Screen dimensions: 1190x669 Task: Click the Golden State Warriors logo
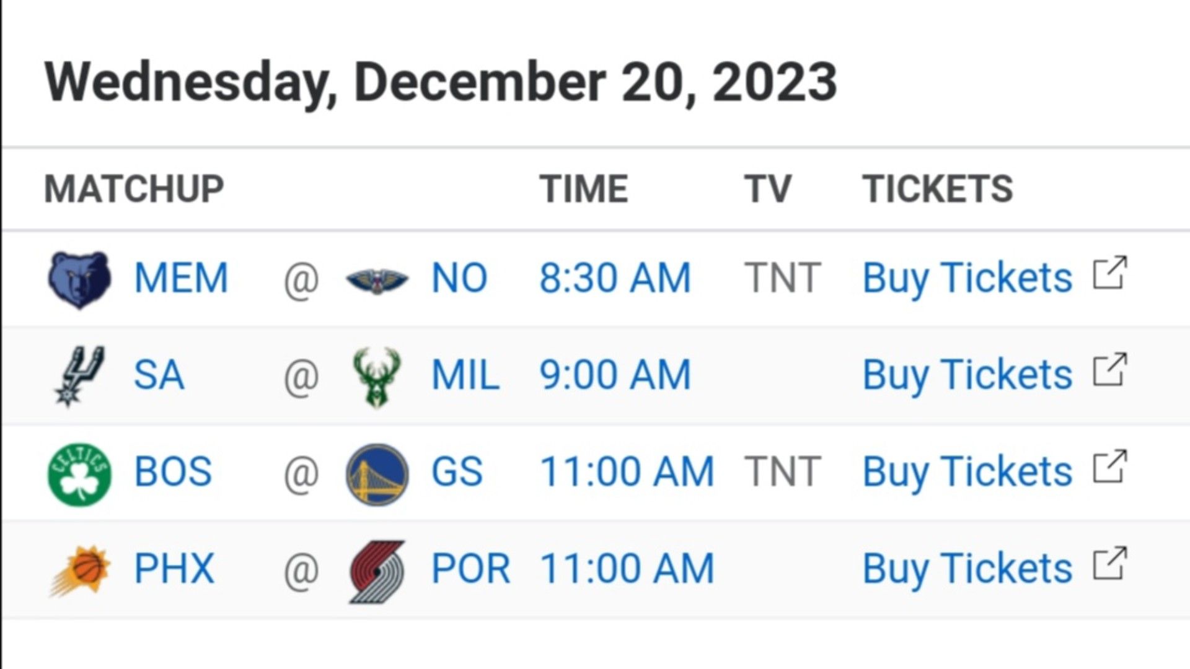pos(377,474)
